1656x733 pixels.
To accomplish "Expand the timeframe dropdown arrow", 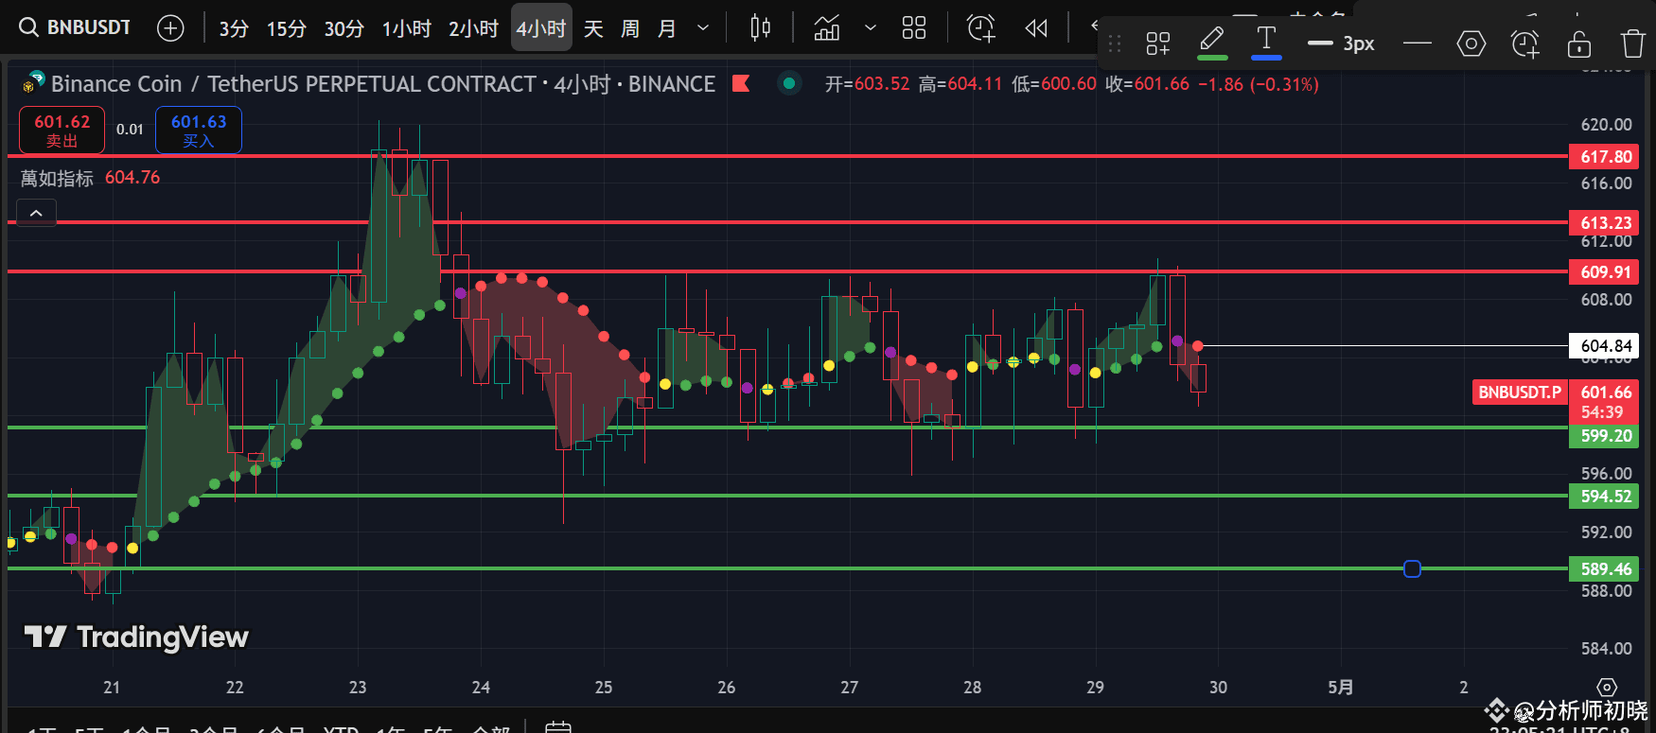I will click(703, 28).
